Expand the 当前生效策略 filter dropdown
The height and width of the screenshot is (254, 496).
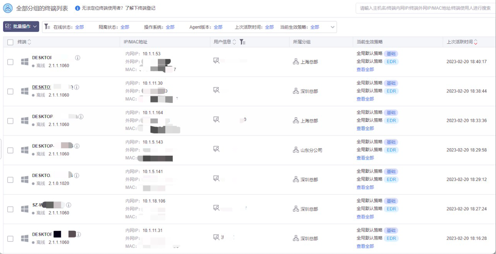click(x=332, y=27)
